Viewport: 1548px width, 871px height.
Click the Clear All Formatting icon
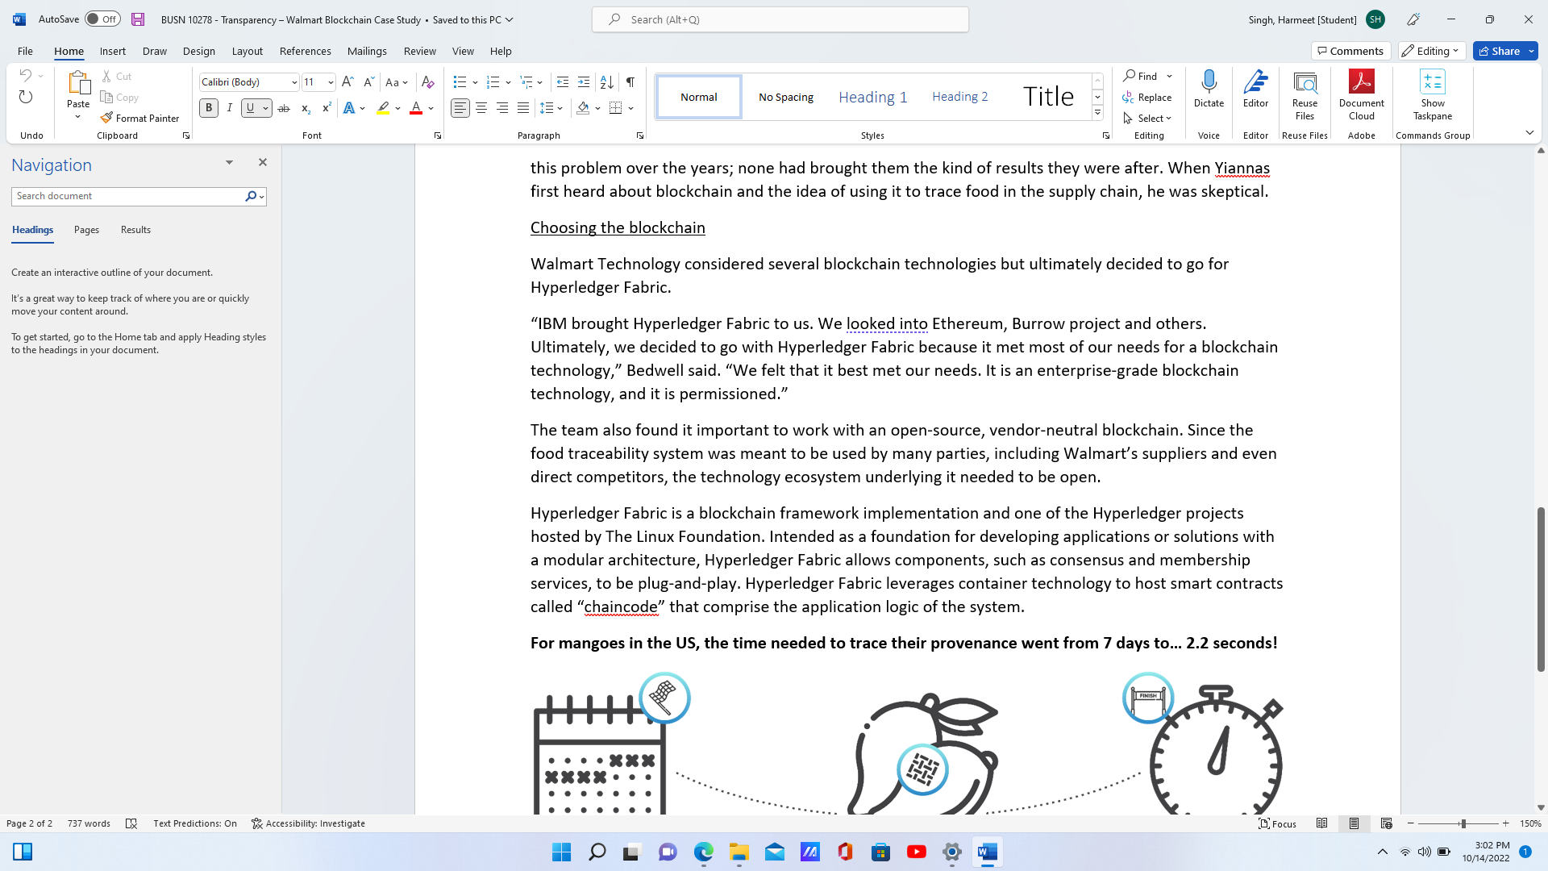[428, 81]
